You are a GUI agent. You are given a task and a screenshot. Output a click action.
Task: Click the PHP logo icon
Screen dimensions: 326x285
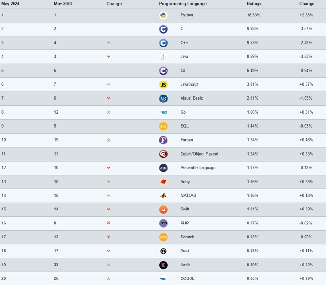click(163, 223)
